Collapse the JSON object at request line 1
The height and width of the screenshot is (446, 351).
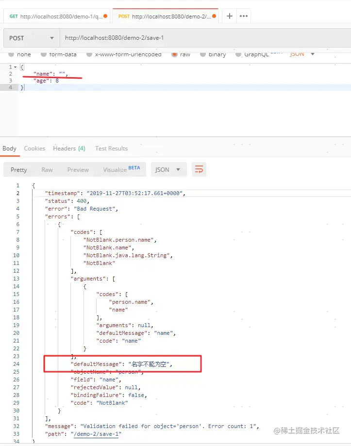pyautogui.click(x=15, y=67)
